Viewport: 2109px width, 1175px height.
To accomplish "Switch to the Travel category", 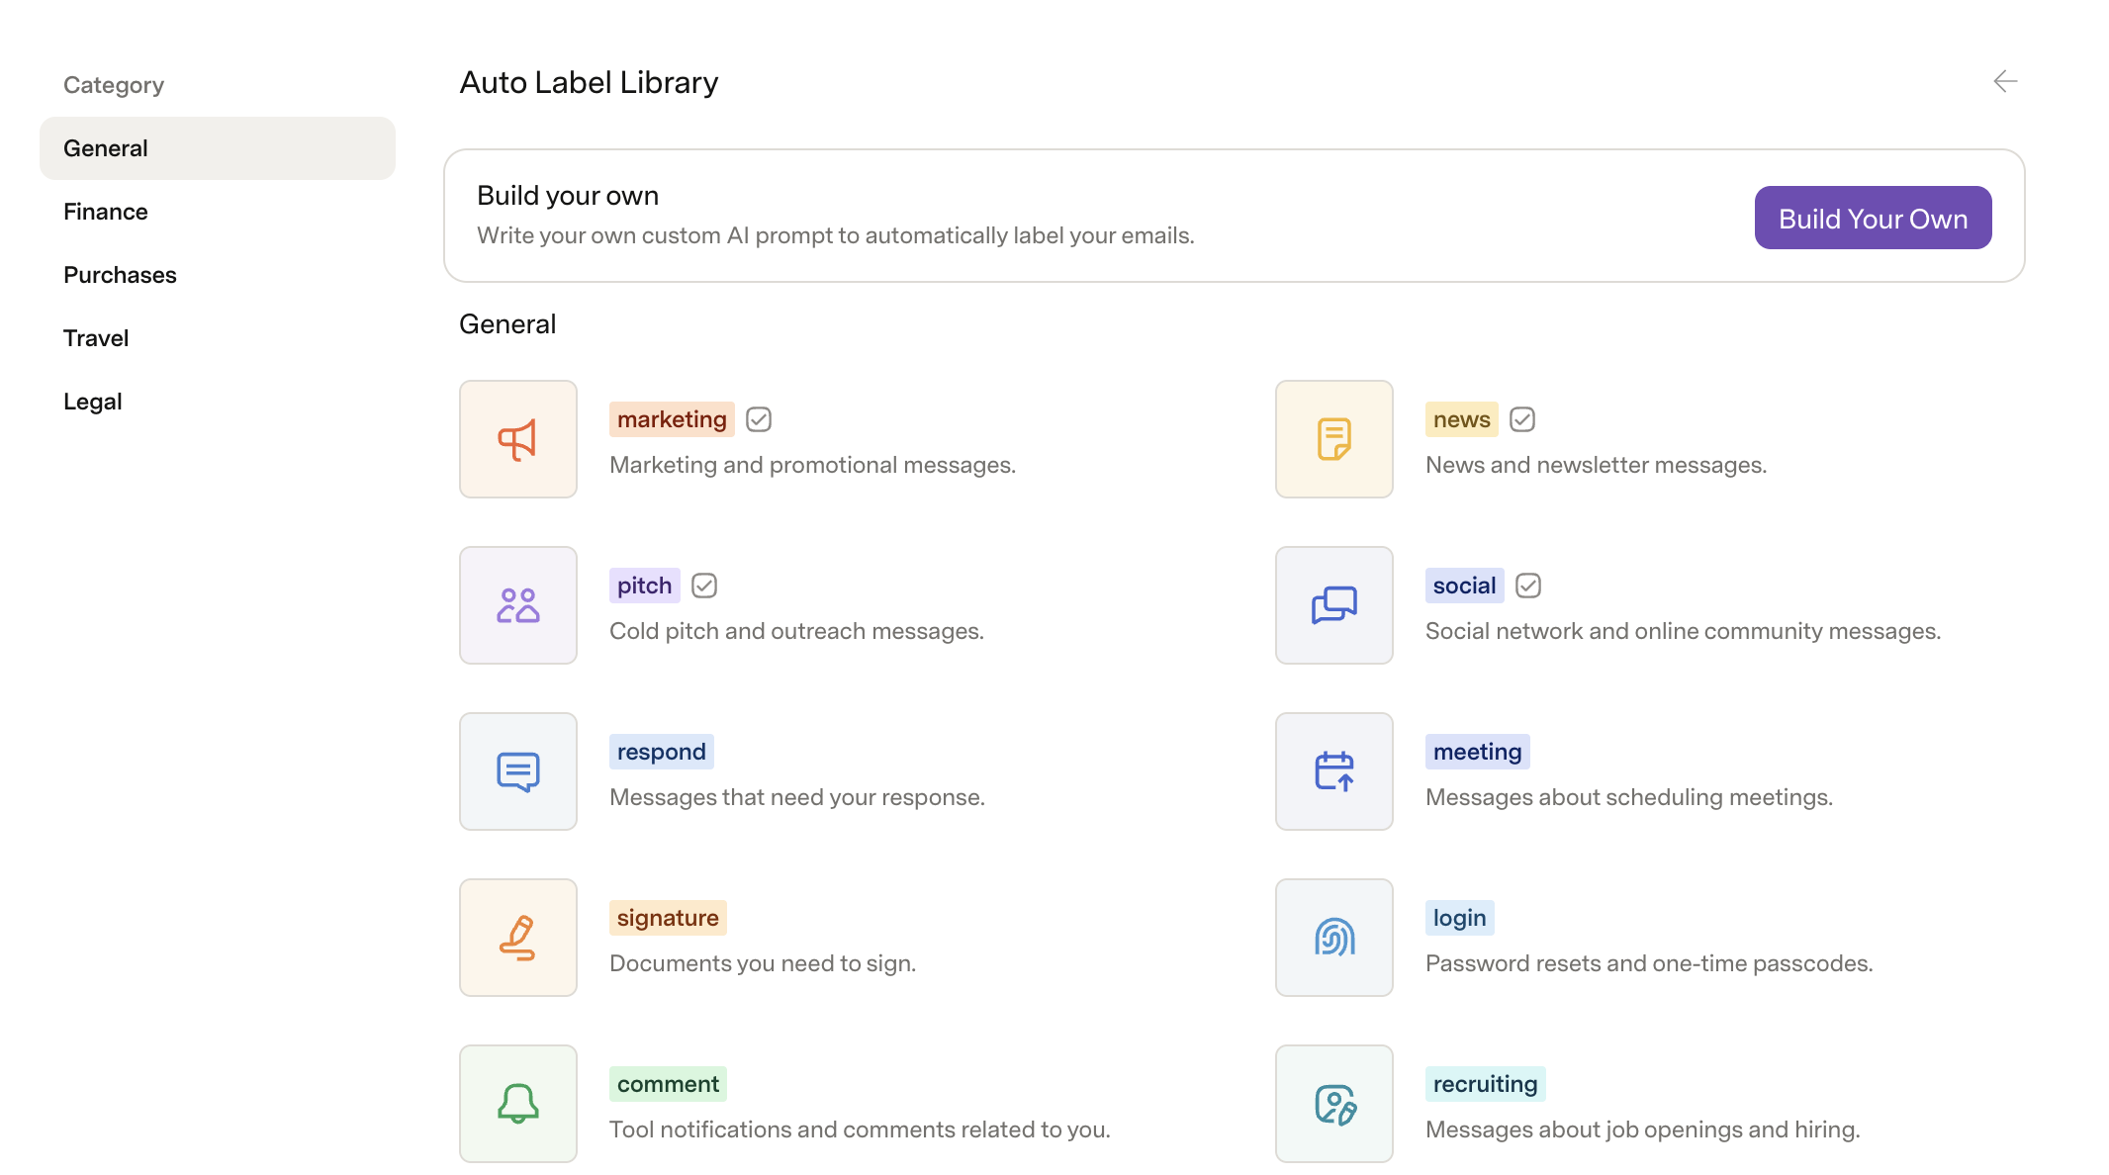I will (x=218, y=338).
